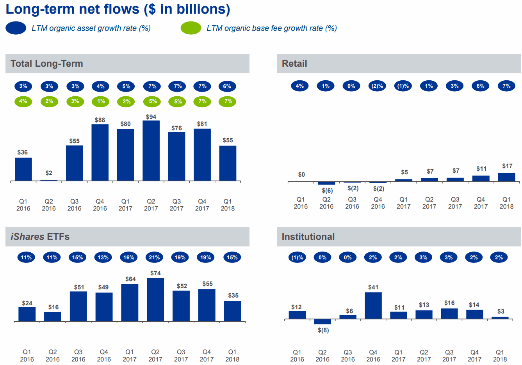
Task: Select the Q4 2016 bar in Institutional chart
Action: [x=373, y=305]
